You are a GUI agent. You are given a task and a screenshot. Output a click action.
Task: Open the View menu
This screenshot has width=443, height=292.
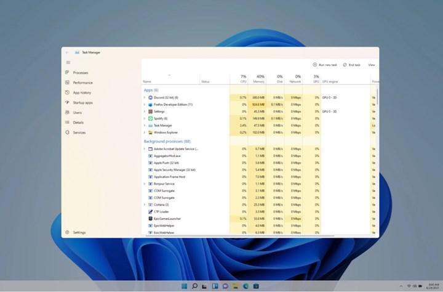click(x=372, y=65)
